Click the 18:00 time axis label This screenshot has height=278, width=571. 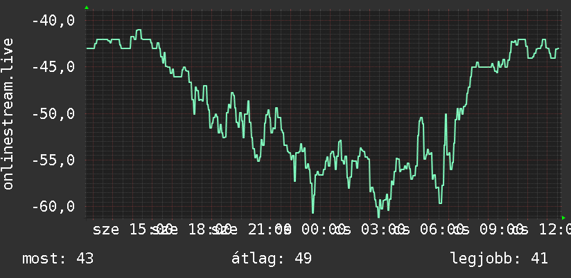point(210,230)
